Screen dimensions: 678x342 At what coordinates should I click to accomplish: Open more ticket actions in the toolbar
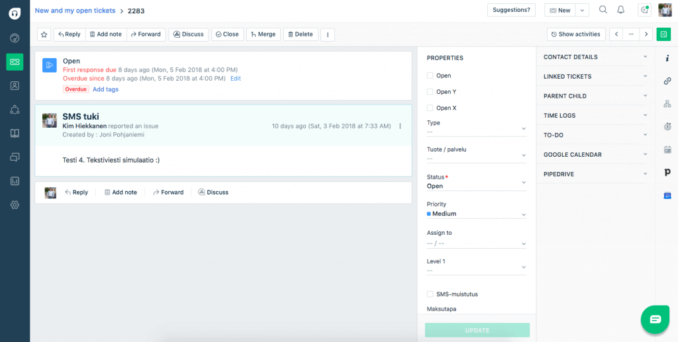click(x=328, y=34)
